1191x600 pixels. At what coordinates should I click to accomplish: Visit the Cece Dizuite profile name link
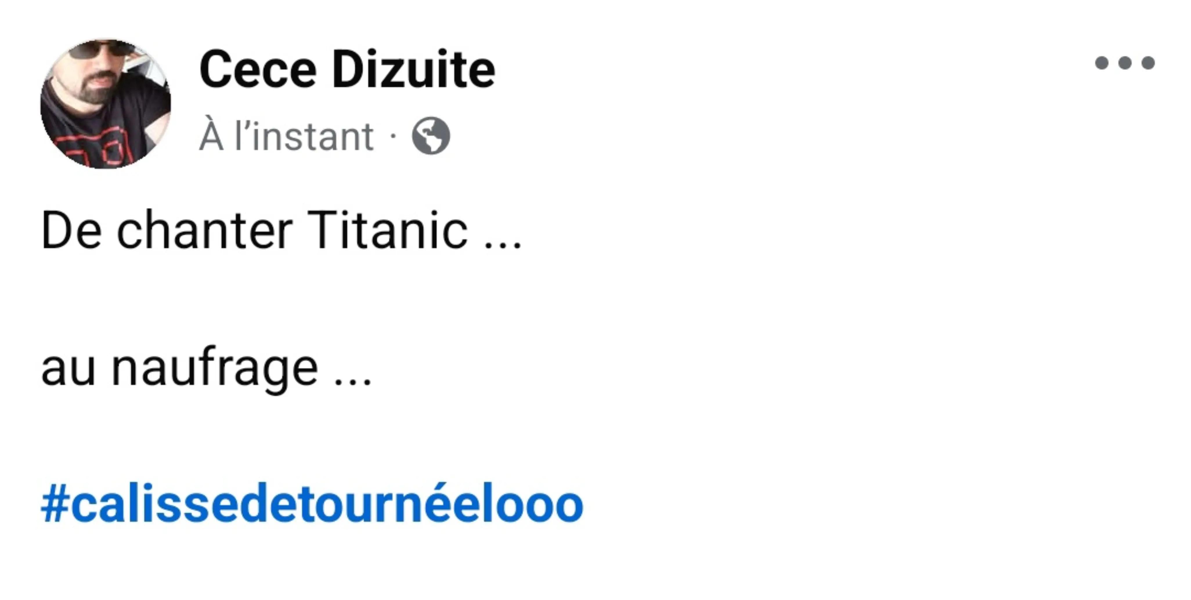tap(347, 70)
